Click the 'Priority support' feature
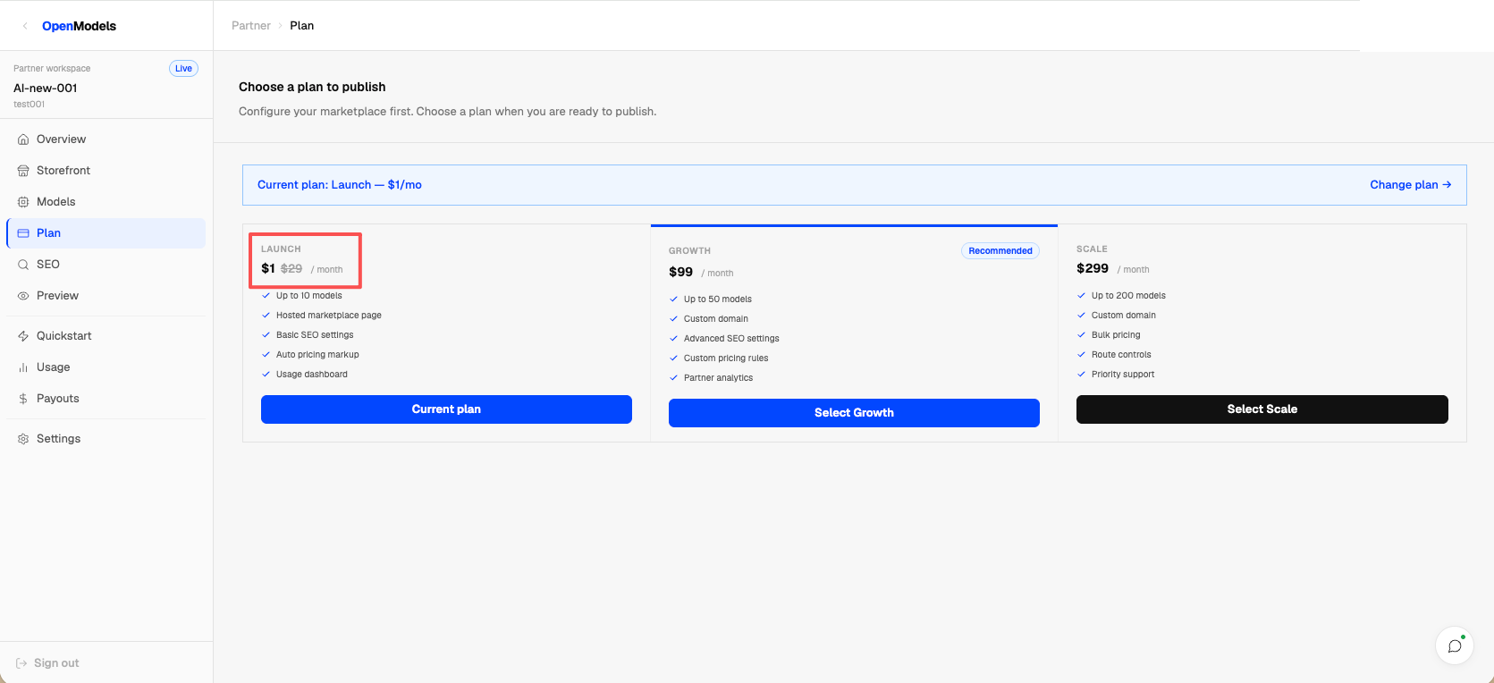This screenshot has height=683, width=1494. (x=1123, y=375)
